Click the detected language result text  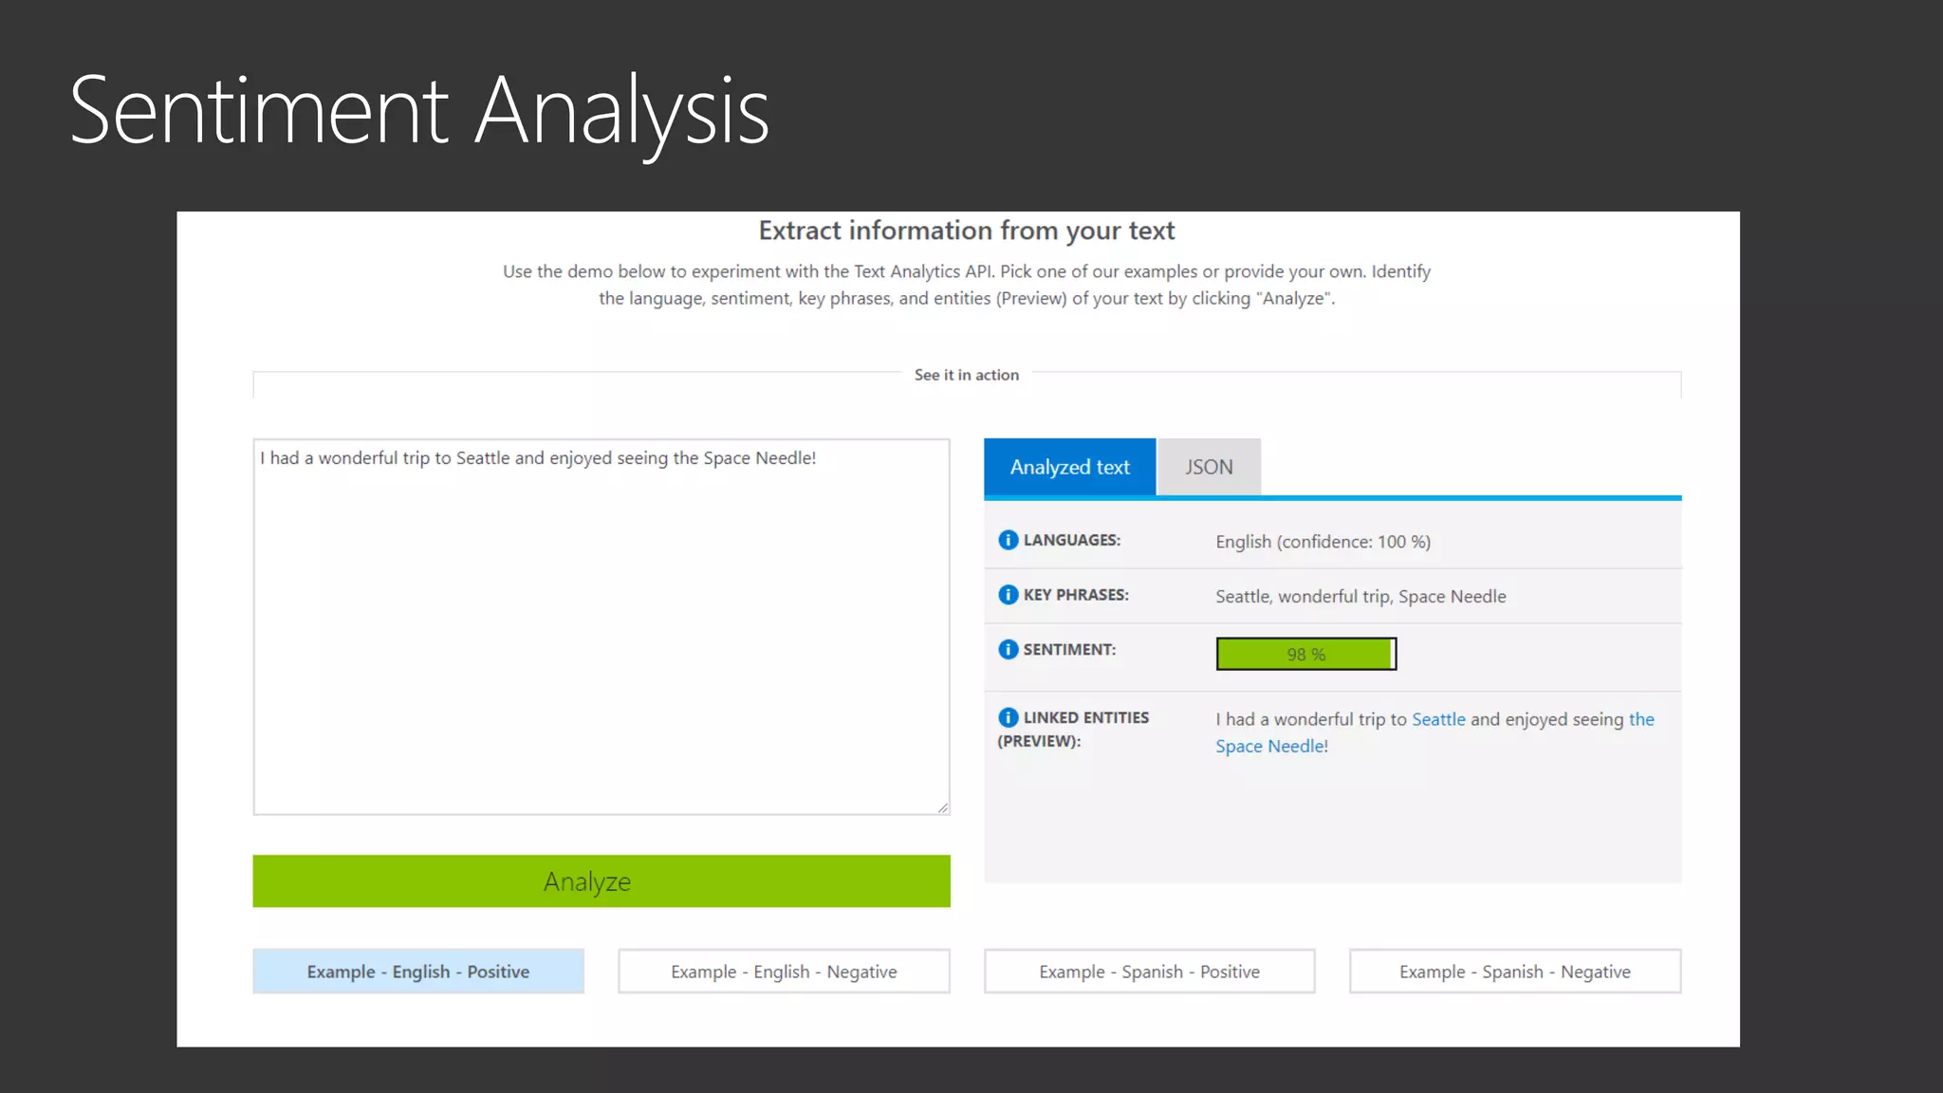1323,542
